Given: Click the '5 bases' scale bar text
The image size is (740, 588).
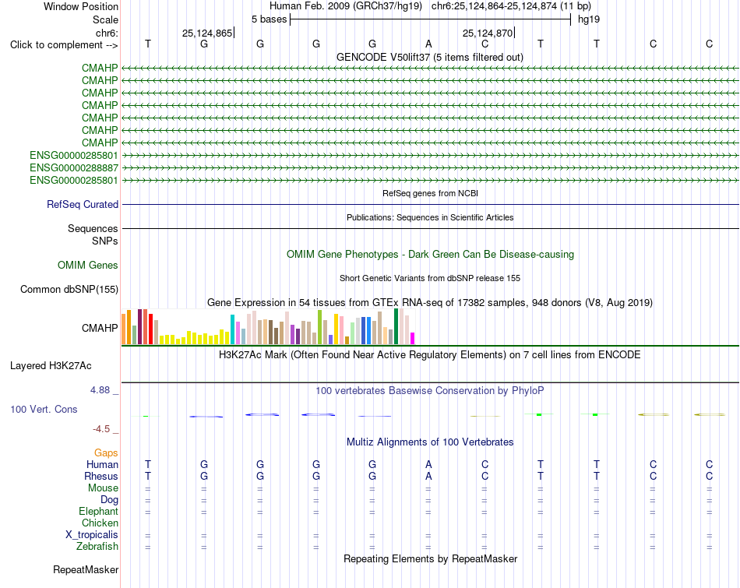Looking at the screenshot, I should point(269,19).
